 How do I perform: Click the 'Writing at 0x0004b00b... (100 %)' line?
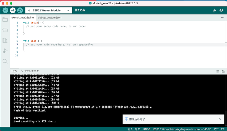37,103
